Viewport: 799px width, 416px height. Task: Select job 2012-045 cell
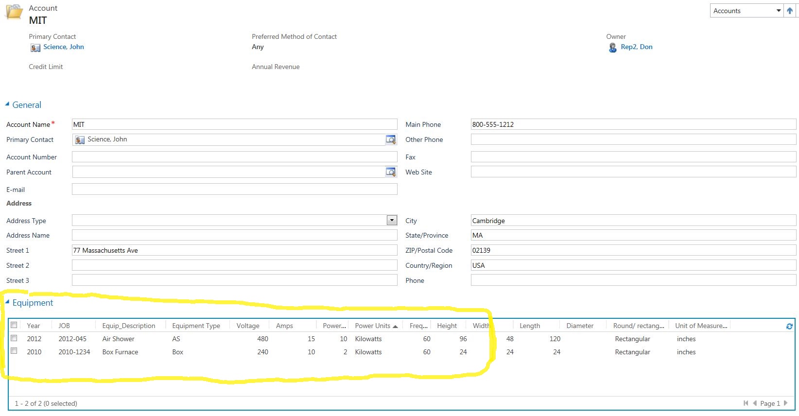point(72,339)
